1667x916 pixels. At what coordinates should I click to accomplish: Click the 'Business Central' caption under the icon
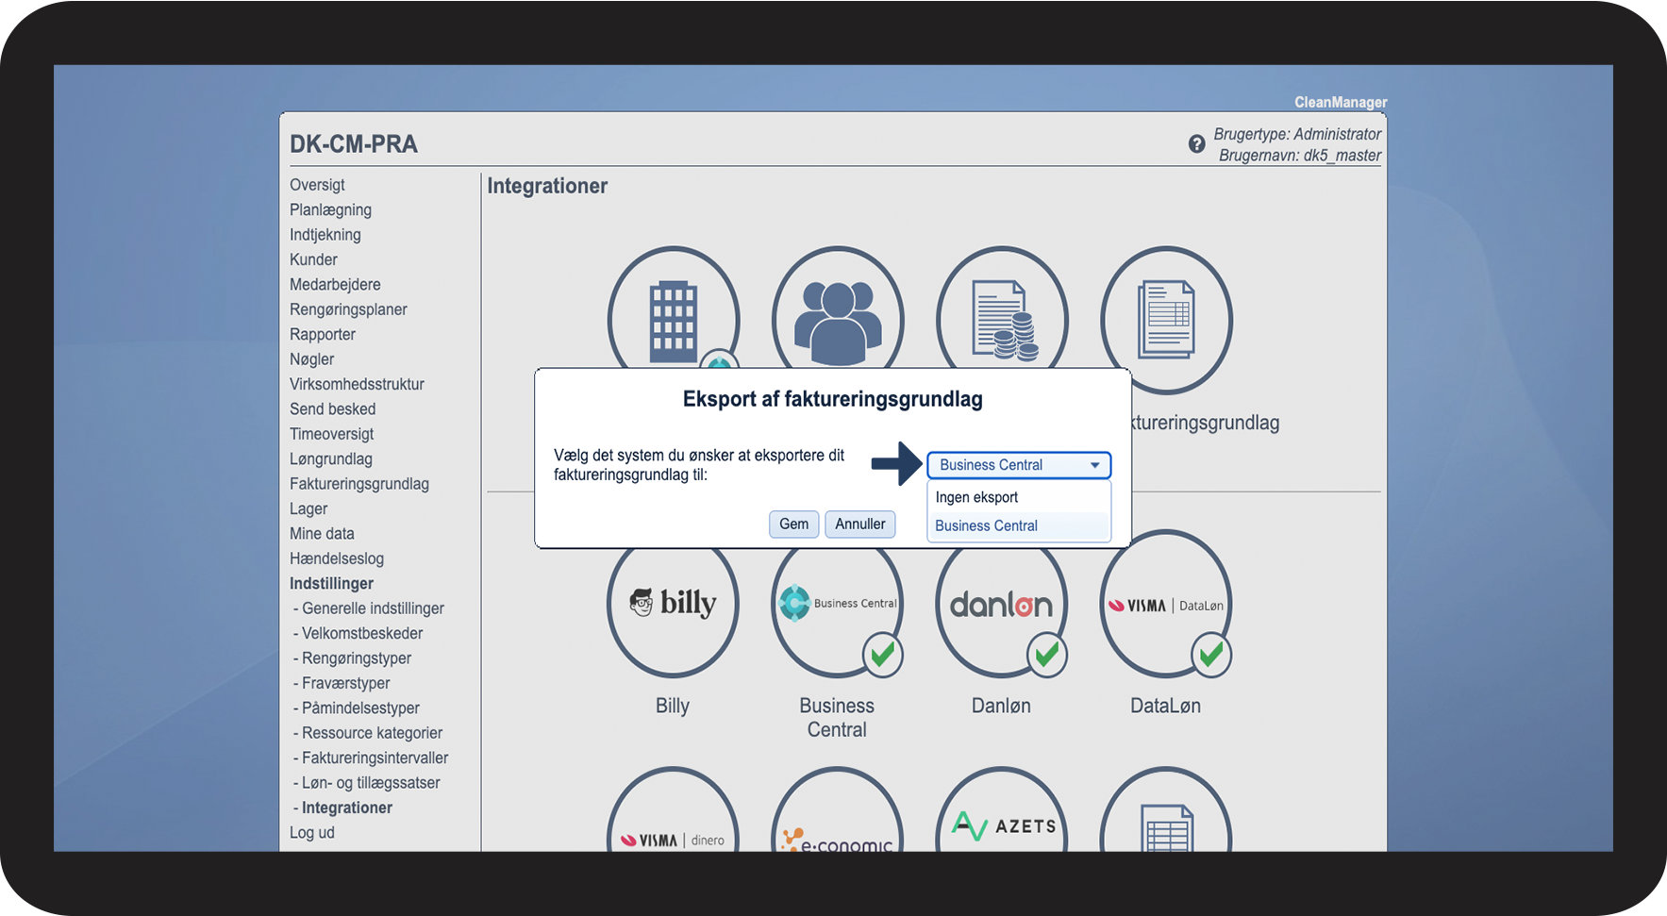tap(837, 718)
